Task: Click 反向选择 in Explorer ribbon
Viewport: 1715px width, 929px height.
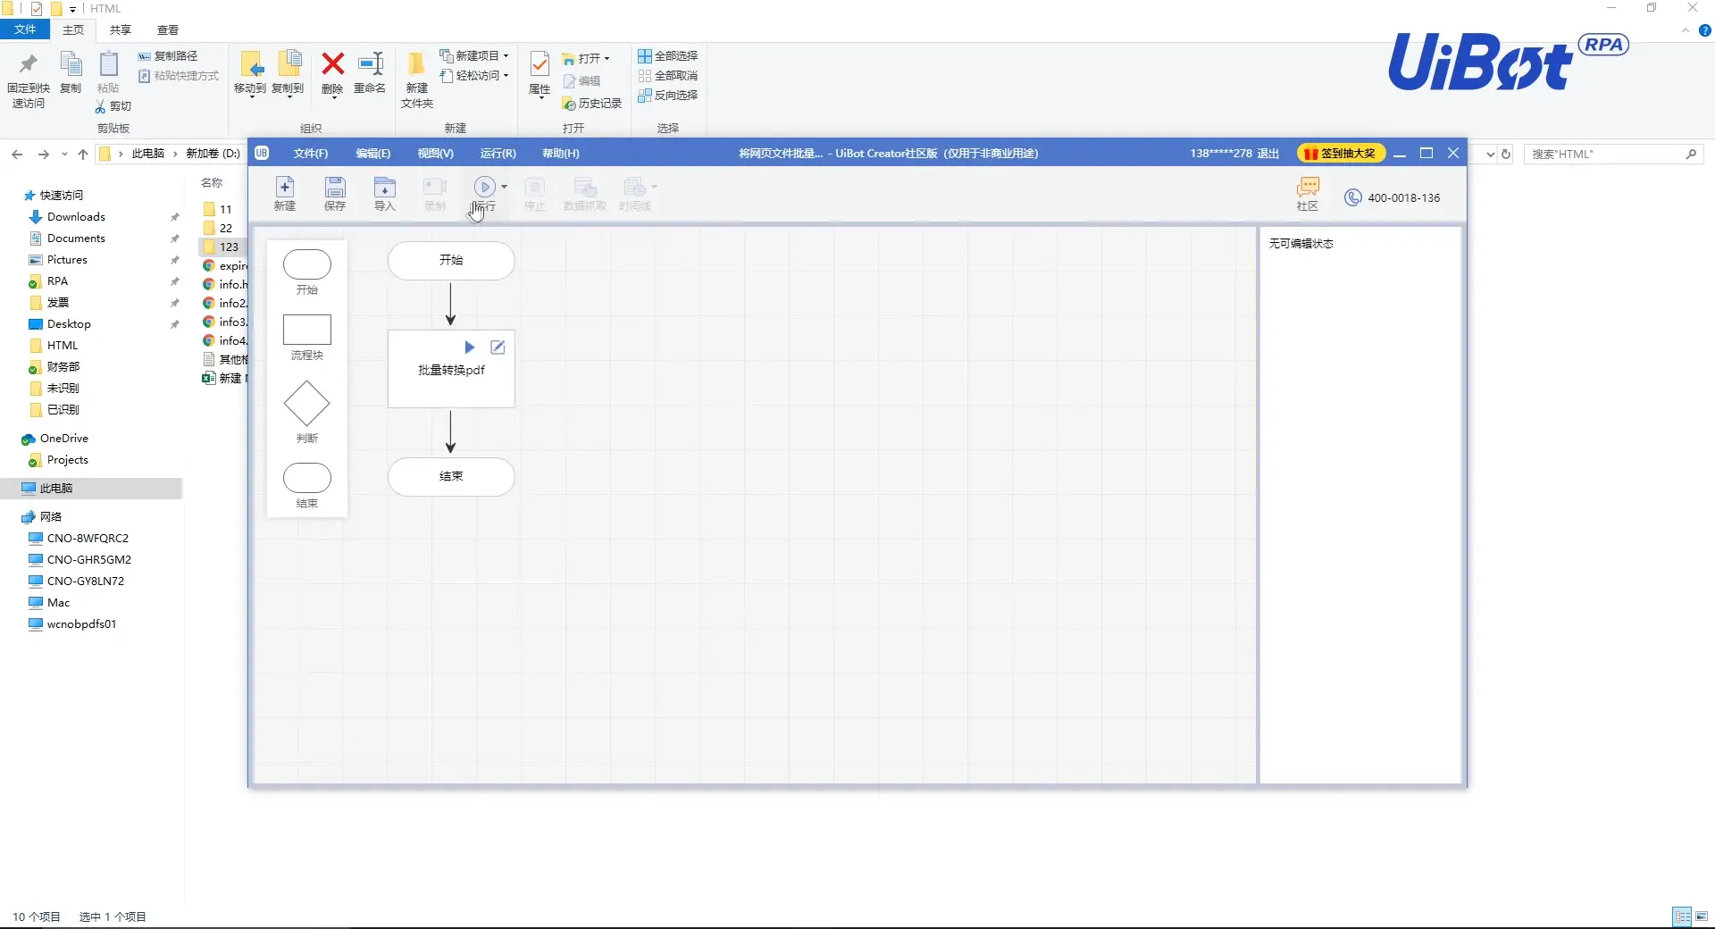Action: point(667,96)
